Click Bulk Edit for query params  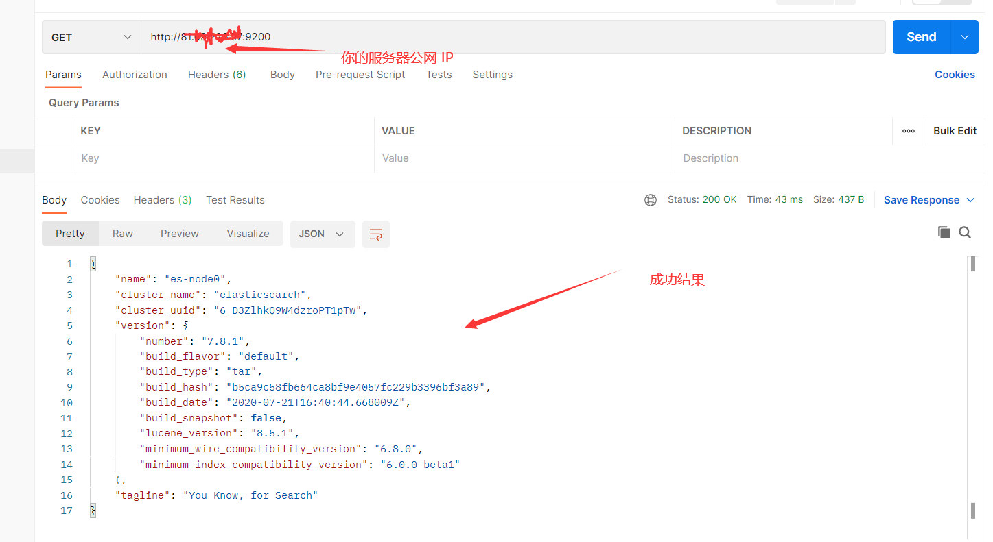tap(955, 131)
